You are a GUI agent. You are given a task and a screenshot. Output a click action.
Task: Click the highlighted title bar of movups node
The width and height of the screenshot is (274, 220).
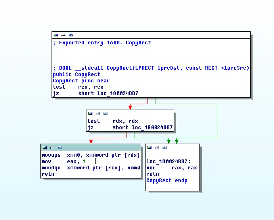(x=91, y=148)
